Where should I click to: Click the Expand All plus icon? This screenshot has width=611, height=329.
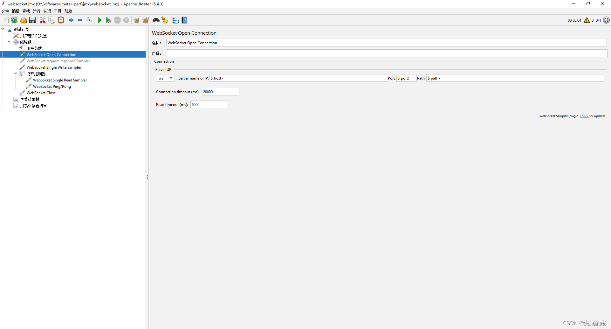(x=71, y=20)
